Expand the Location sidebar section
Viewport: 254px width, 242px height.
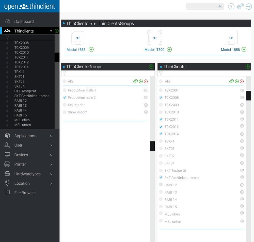pos(51,184)
